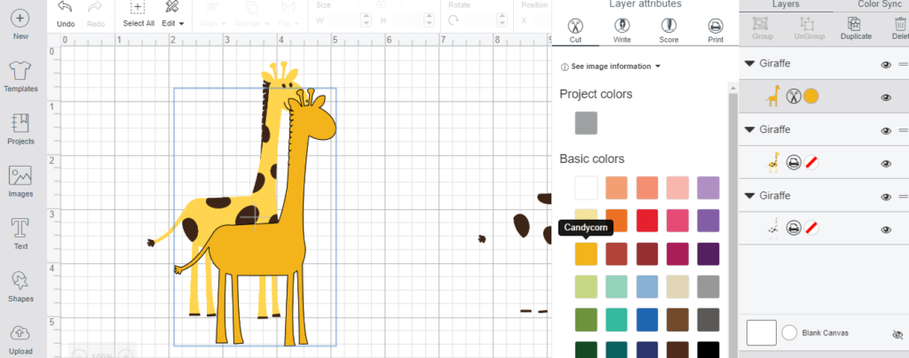This screenshot has width=909, height=358.
Task: Pick the white basic color swatch
Action: click(x=586, y=188)
